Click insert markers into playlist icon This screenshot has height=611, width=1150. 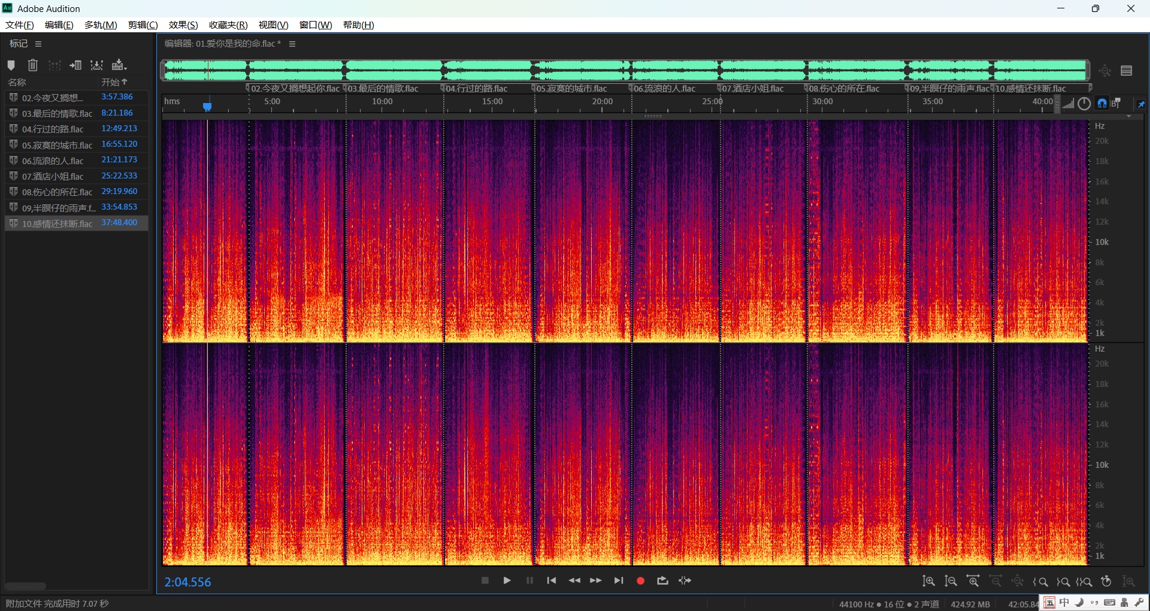click(x=75, y=65)
